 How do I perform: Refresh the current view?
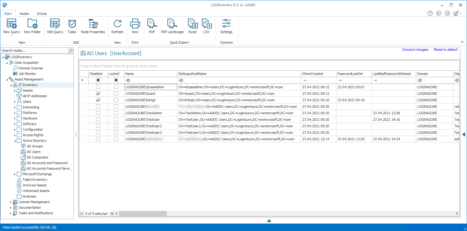point(117,26)
